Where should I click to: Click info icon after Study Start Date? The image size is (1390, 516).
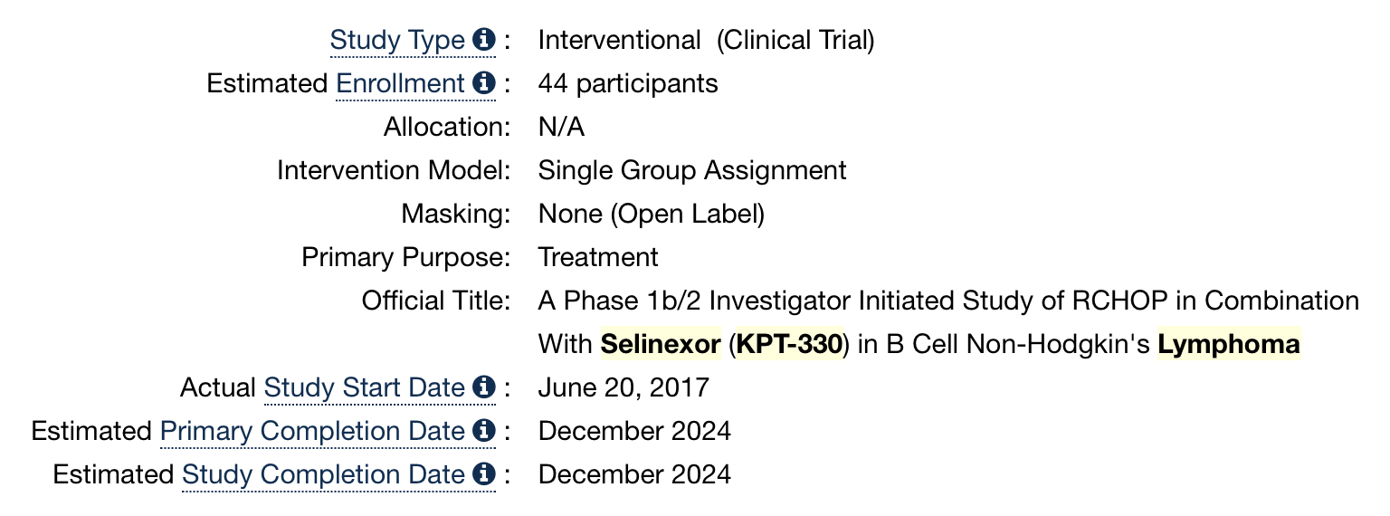click(485, 387)
